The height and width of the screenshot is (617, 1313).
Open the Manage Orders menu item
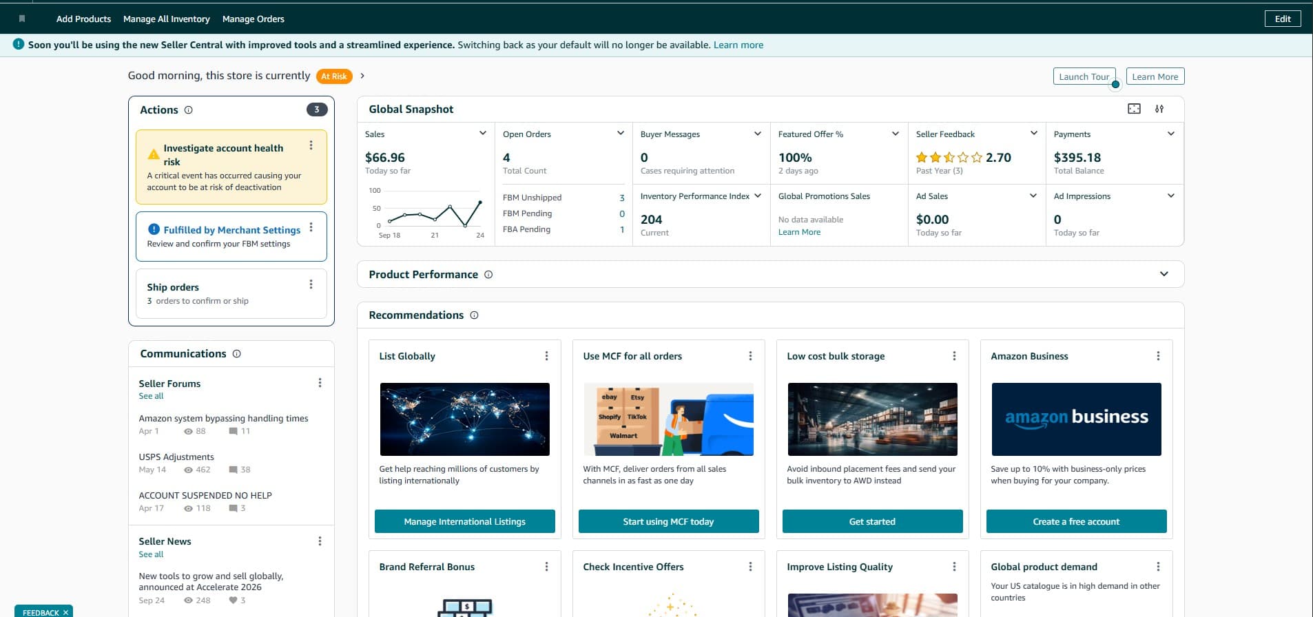[x=254, y=19]
